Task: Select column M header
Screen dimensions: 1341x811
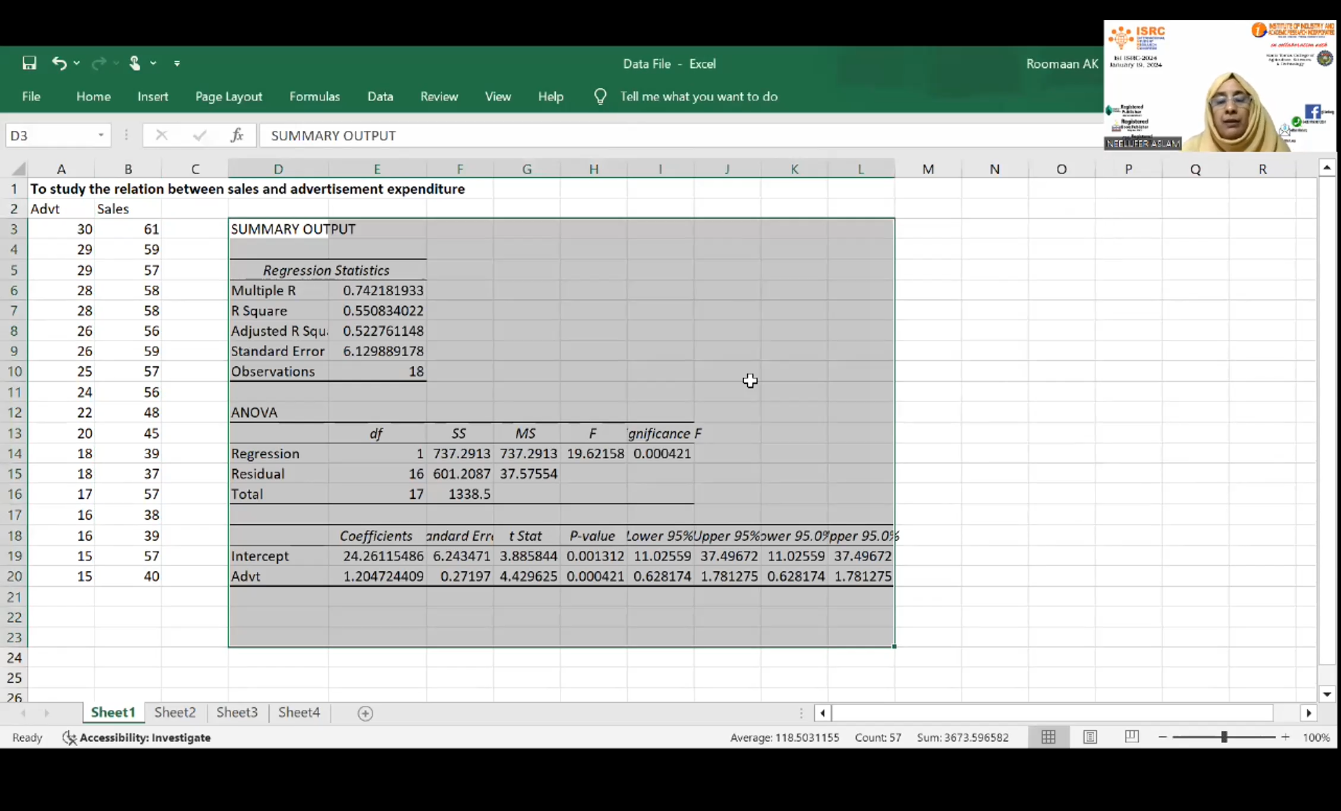Action: pyautogui.click(x=928, y=169)
